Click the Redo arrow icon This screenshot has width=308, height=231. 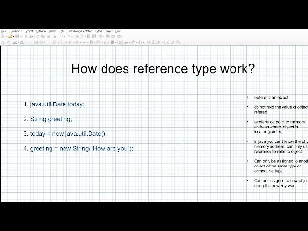[x=68, y=36]
